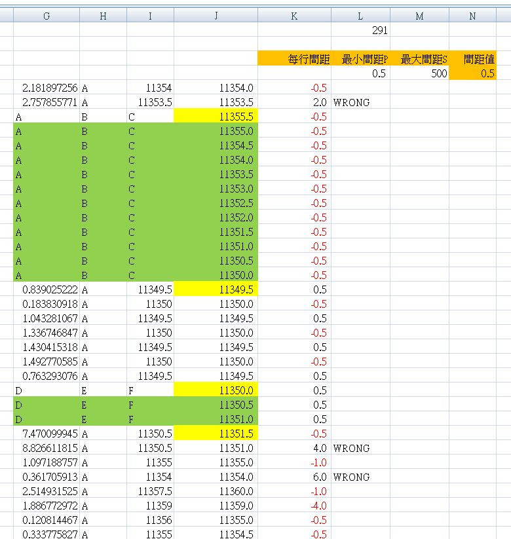511x539 pixels.
Task: Click cell containing 291
Action: tap(360, 30)
